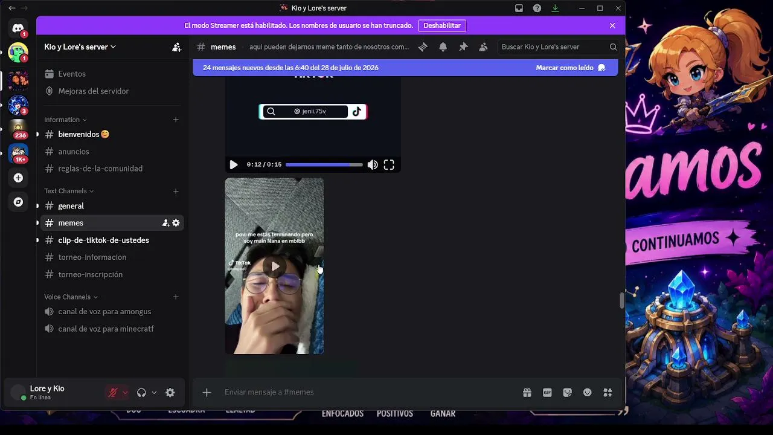Open torneo-inscripción channel

click(x=112, y=274)
